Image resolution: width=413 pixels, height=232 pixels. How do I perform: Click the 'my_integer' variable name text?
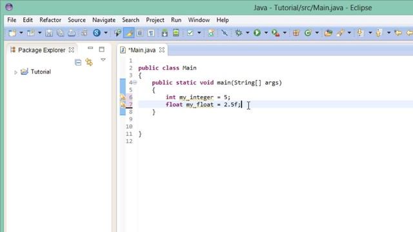coord(196,97)
